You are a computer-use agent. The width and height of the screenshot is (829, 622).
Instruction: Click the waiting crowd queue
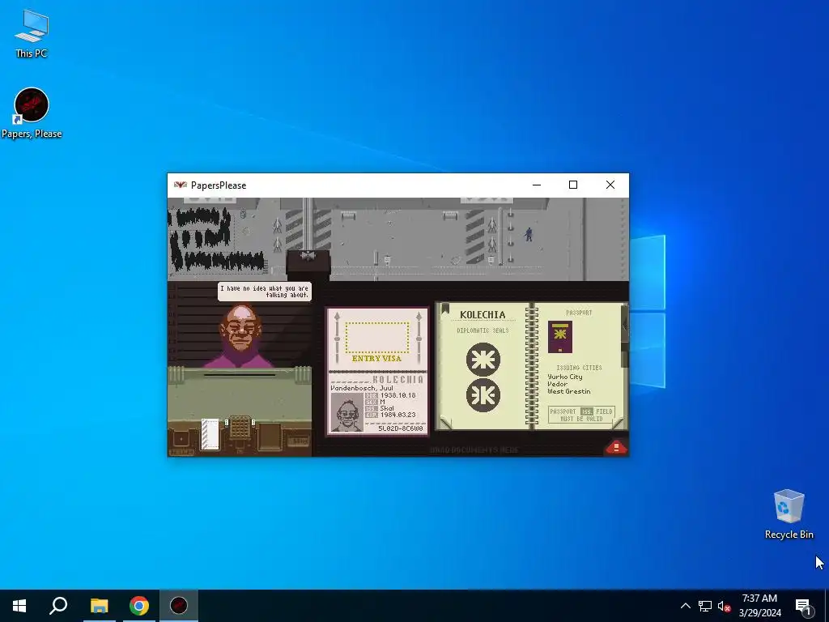[215, 239]
